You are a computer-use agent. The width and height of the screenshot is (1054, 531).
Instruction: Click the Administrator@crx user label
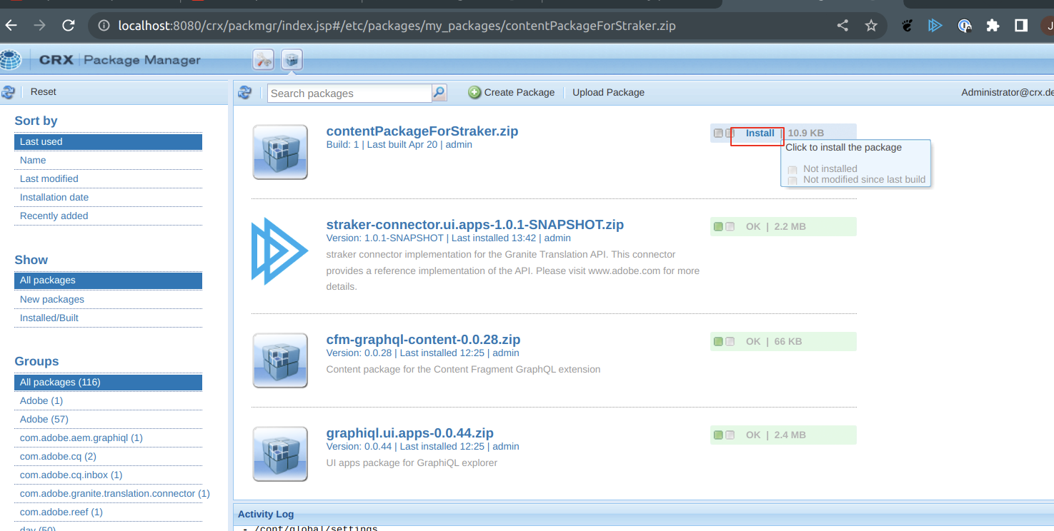[x=1008, y=92]
